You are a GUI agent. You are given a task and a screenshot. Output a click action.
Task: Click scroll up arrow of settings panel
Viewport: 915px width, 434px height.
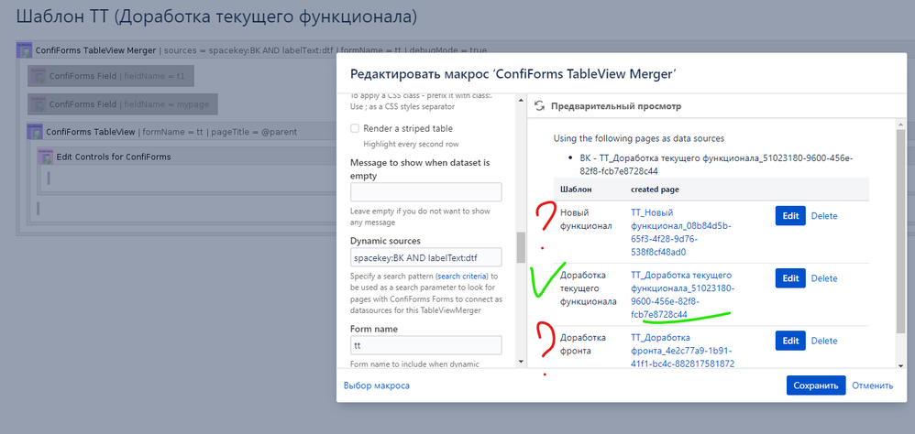tap(521, 100)
